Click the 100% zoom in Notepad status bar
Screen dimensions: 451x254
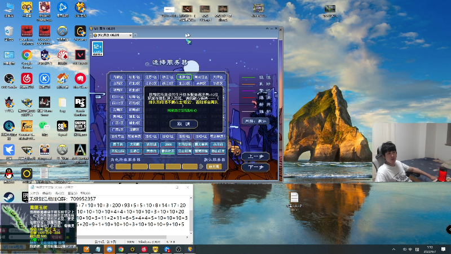click(131, 242)
